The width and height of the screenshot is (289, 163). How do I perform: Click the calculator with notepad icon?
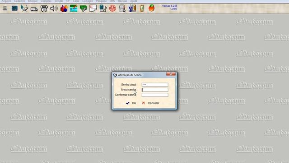(103, 9)
